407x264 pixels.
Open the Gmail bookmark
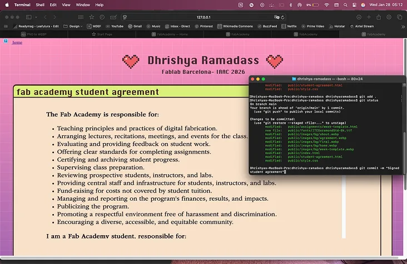[135, 26]
